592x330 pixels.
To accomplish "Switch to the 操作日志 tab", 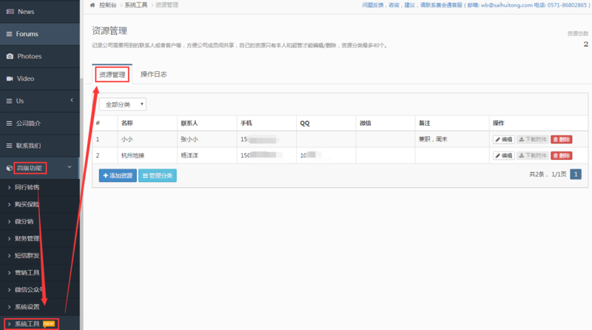I will click(153, 75).
